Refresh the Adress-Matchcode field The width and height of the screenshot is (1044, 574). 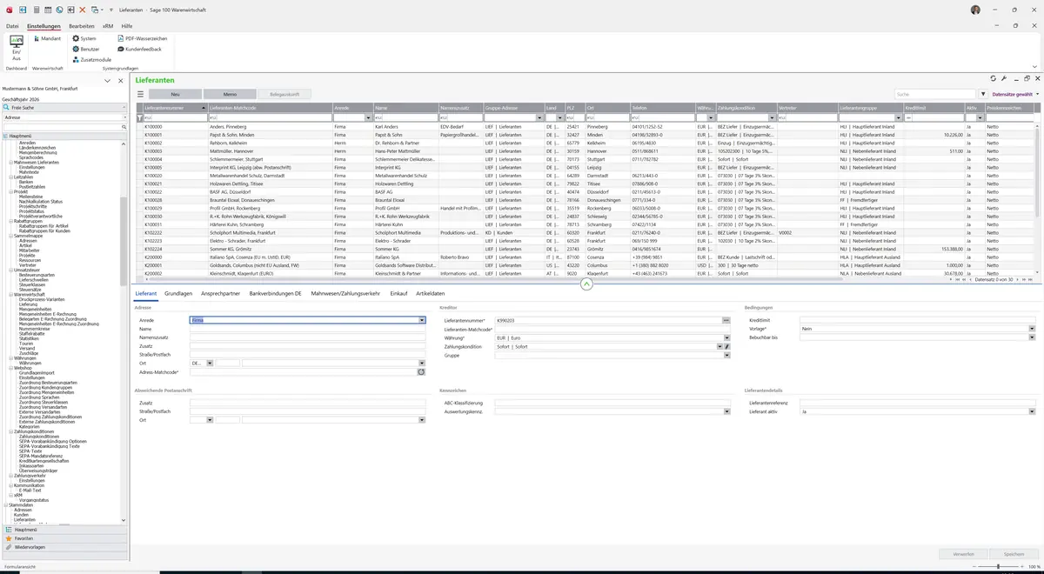(421, 371)
